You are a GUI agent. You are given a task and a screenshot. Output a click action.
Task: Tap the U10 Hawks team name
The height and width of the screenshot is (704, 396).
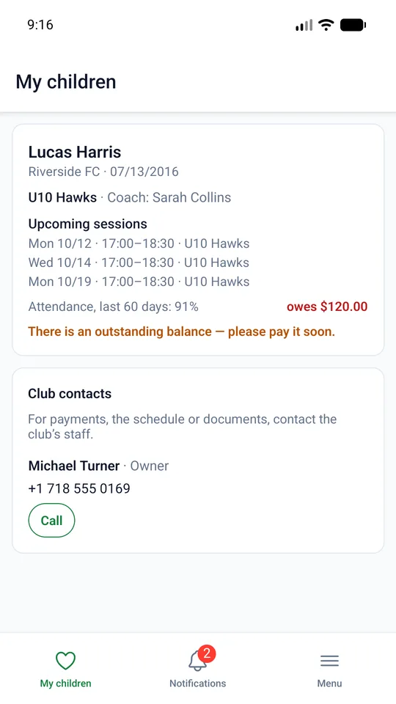coord(62,197)
